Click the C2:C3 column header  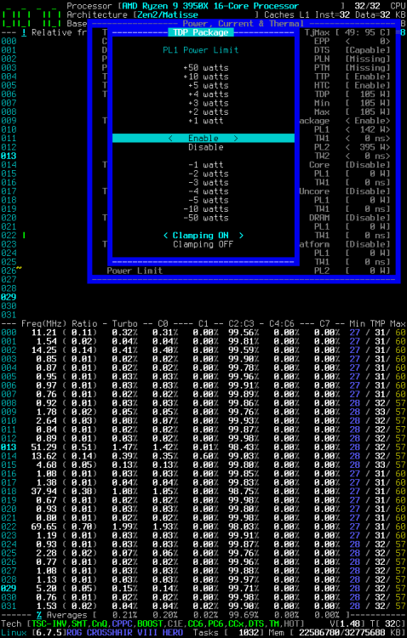click(241, 324)
